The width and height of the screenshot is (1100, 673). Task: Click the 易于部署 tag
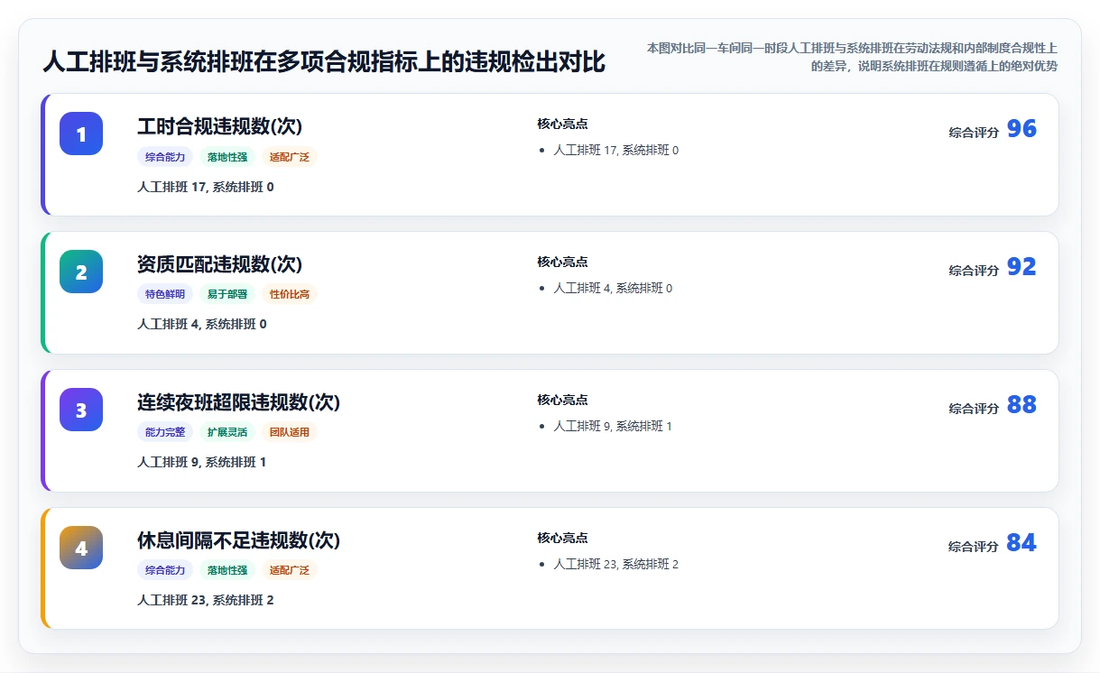pos(227,294)
